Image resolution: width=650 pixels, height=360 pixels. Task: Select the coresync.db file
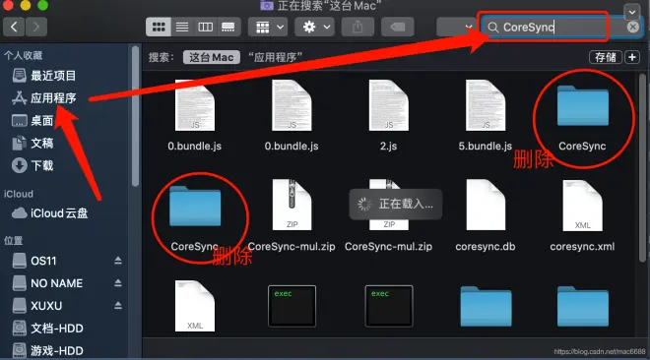(486, 216)
